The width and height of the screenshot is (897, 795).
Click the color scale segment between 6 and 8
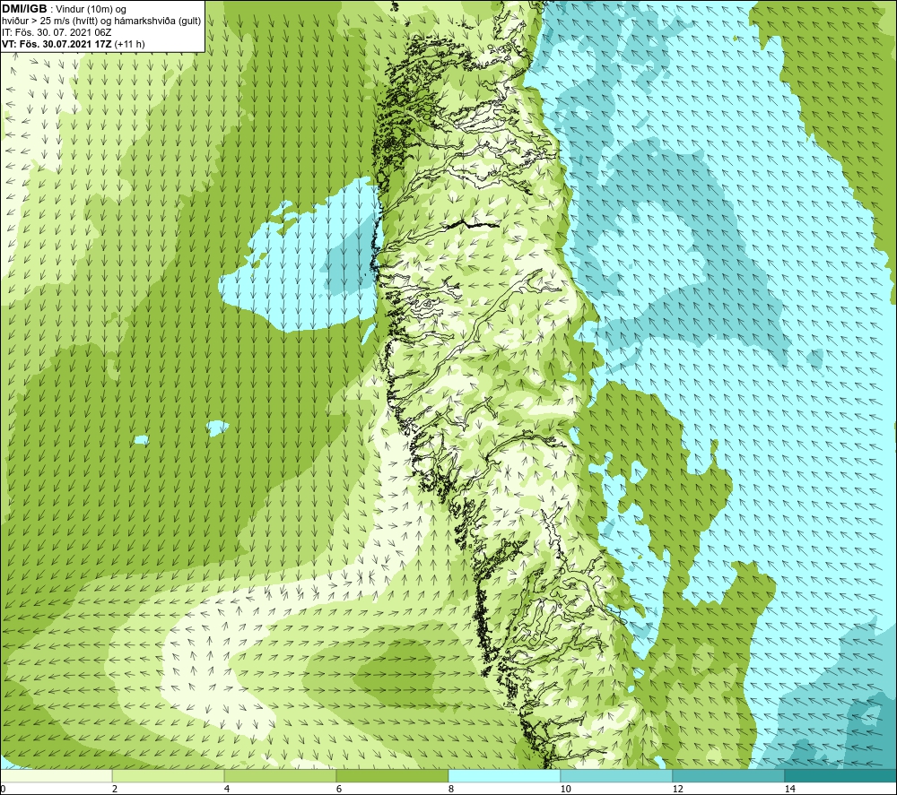393,775
